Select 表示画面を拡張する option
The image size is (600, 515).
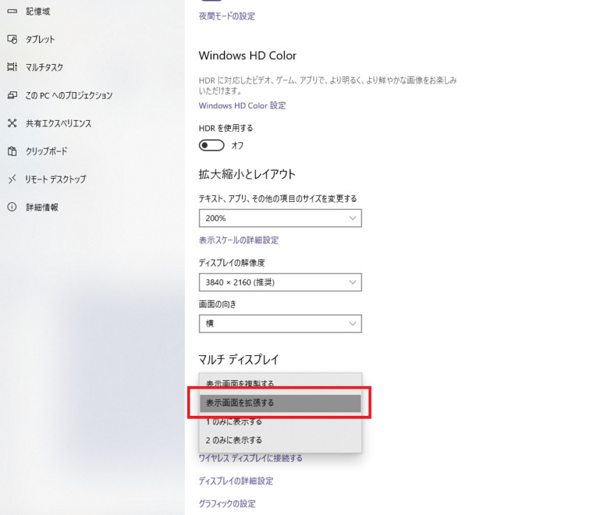click(x=280, y=403)
